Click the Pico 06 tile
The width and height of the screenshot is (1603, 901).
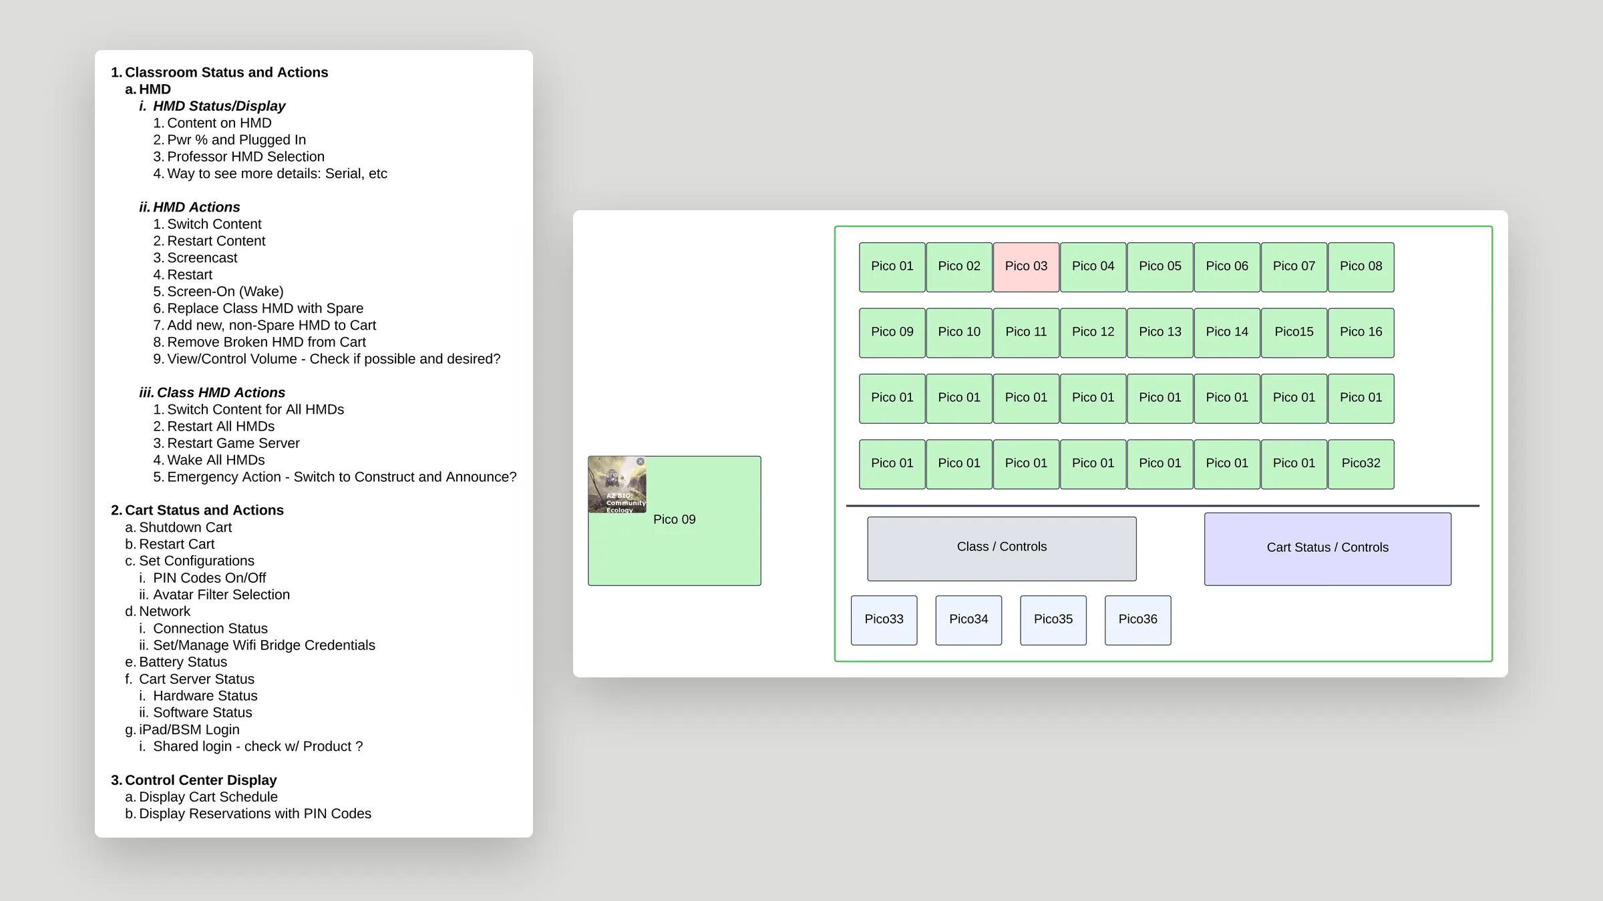pos(1227,266)
